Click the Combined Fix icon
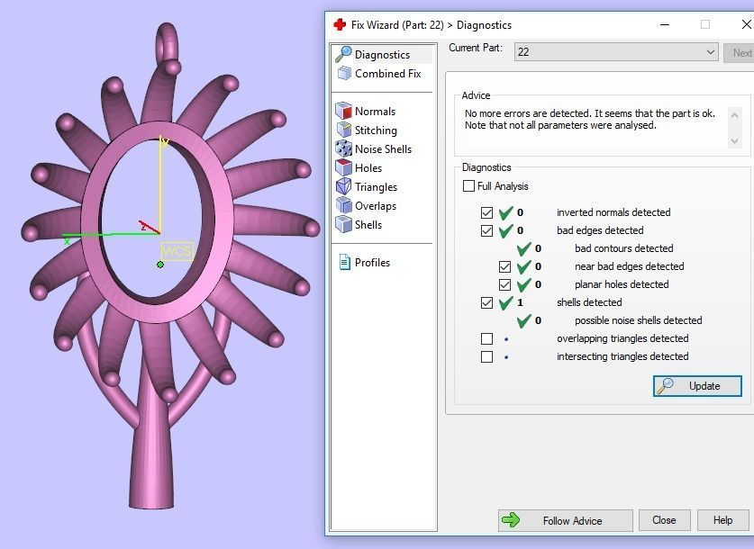Viewport: 754px width, 549px height. pyautogui.click(x=344, y=74)
